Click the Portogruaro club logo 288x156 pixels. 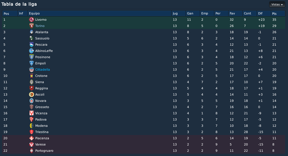[x=32, y=151]
